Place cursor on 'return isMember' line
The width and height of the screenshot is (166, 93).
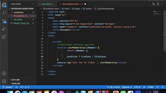click(x=77, y=51)
